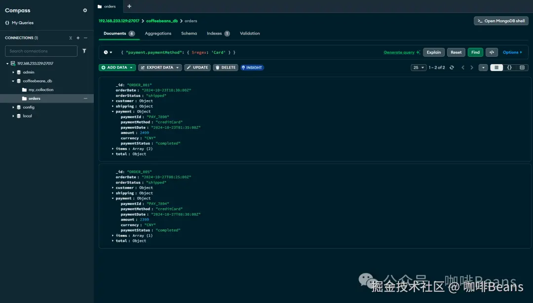Expand the local database

(x=13, y=116)
